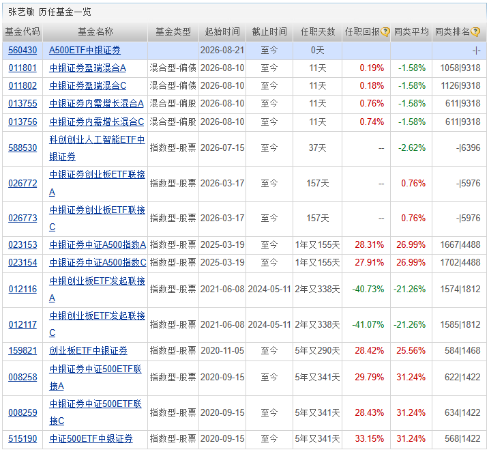This screenshot has height=452, width=489.
Task: Click the 张艺敏 历任基金一览 title
Action: click(x=50, y=12)
